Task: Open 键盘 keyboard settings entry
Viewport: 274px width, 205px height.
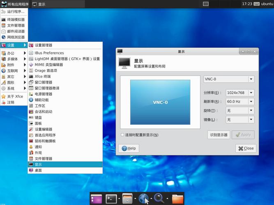Action: point(65,118)
